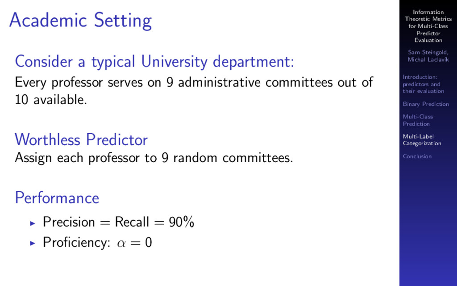Viewport: 457px width, 286px height.
Task: Click the presentation title in the sidebar
Action: [x=428, y=26]
